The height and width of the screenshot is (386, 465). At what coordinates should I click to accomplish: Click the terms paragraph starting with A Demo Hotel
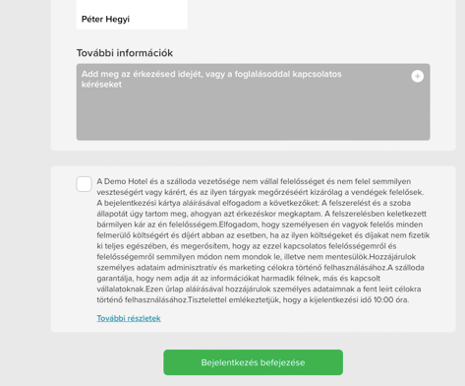click(262, 240)
